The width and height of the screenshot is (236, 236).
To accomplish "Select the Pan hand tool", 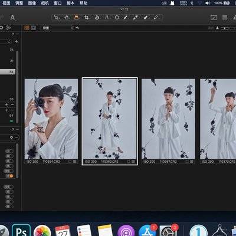I will click(x=67, y=18).
